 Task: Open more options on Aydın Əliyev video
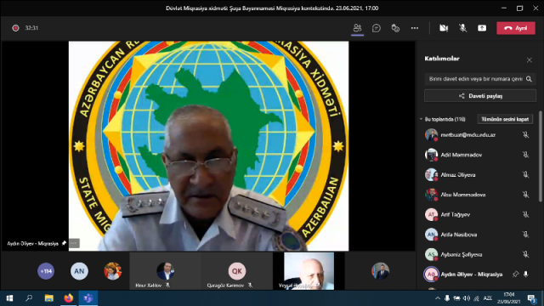click(x=74, y=243)
